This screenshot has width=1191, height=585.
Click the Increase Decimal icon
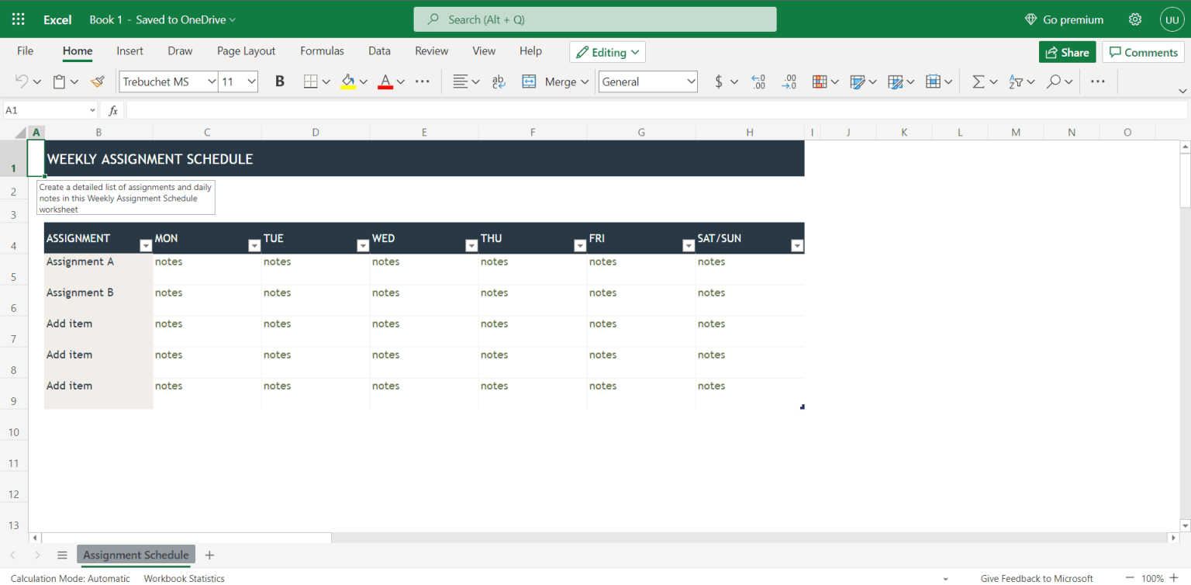pyautogui.click(x=758, y=81)
